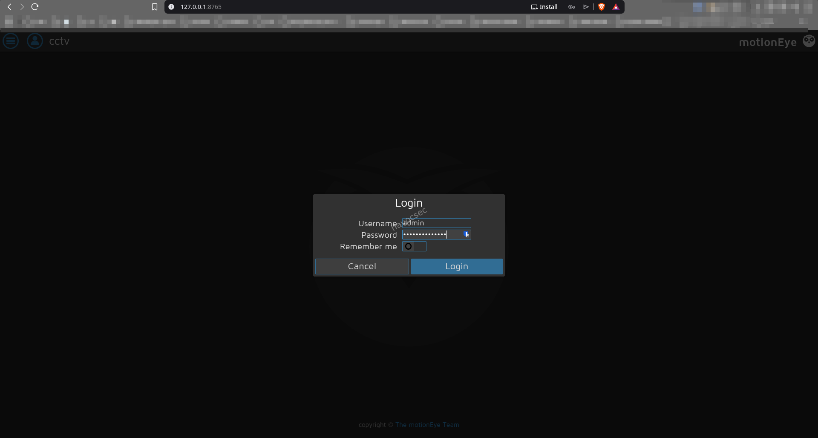This screenshot has width=818, height=438.
Task: Go back with the browser back arrow
Action: point(9,7)
